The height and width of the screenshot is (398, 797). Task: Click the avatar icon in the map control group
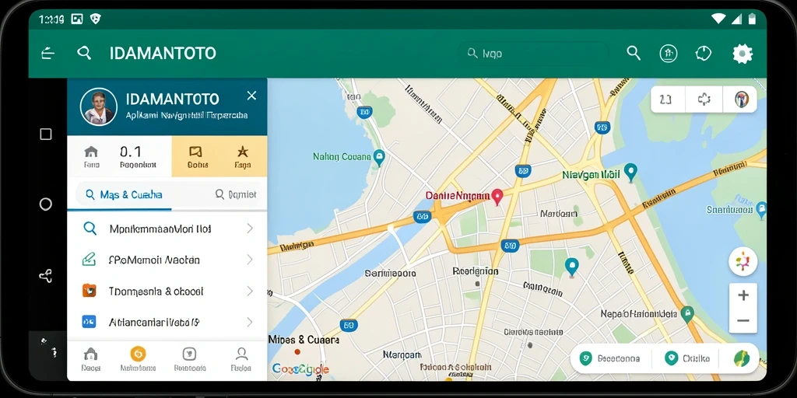click(741, 99)
